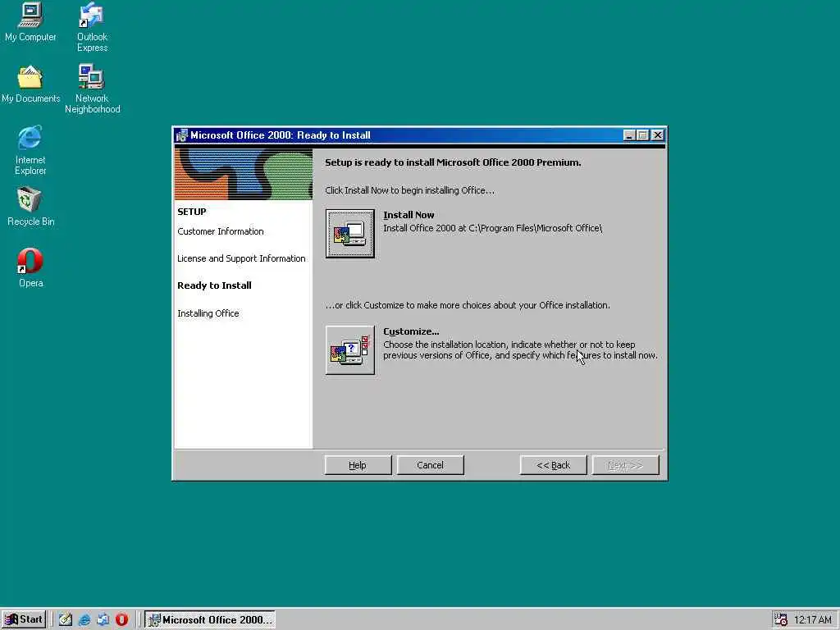Click the Customize installation icon button
The height and width of the screenshot is (630, 840).
click(349, 349)
